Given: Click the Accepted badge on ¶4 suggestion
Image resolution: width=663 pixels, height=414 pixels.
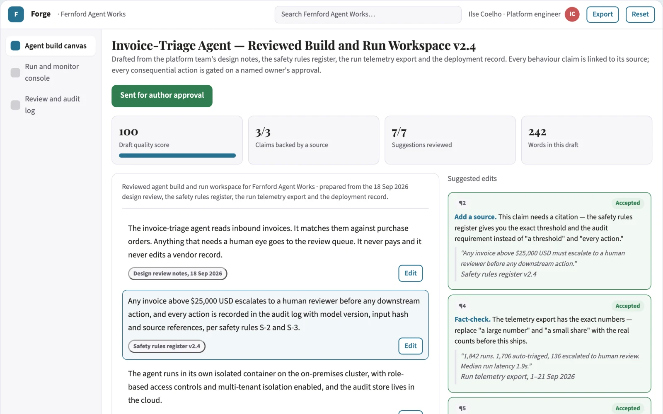Looking at the screenshot, I should click(x=627, y=306).
